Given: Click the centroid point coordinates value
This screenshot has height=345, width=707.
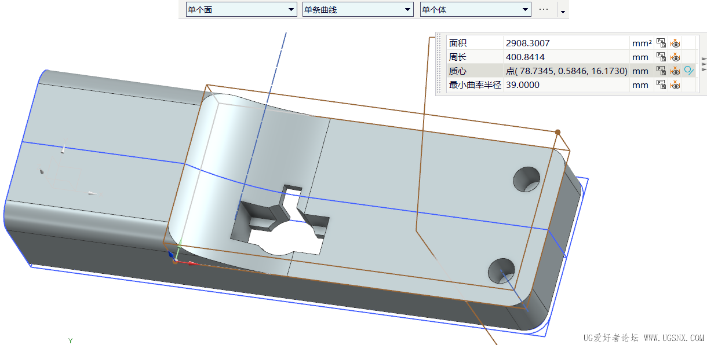Looking at the screenshot, I should click(567, 71).
